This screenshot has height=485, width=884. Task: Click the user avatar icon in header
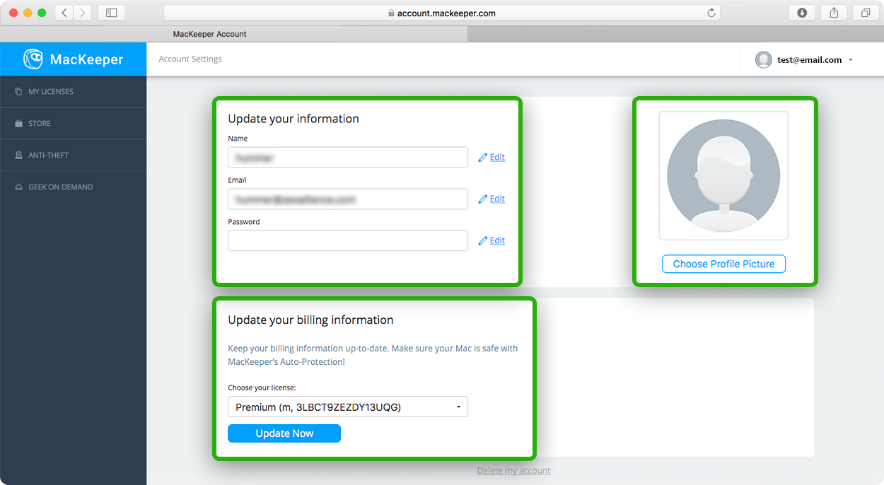click(763, 60)
